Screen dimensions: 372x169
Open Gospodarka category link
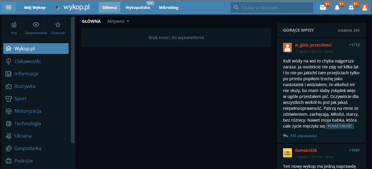coord(28,148)
